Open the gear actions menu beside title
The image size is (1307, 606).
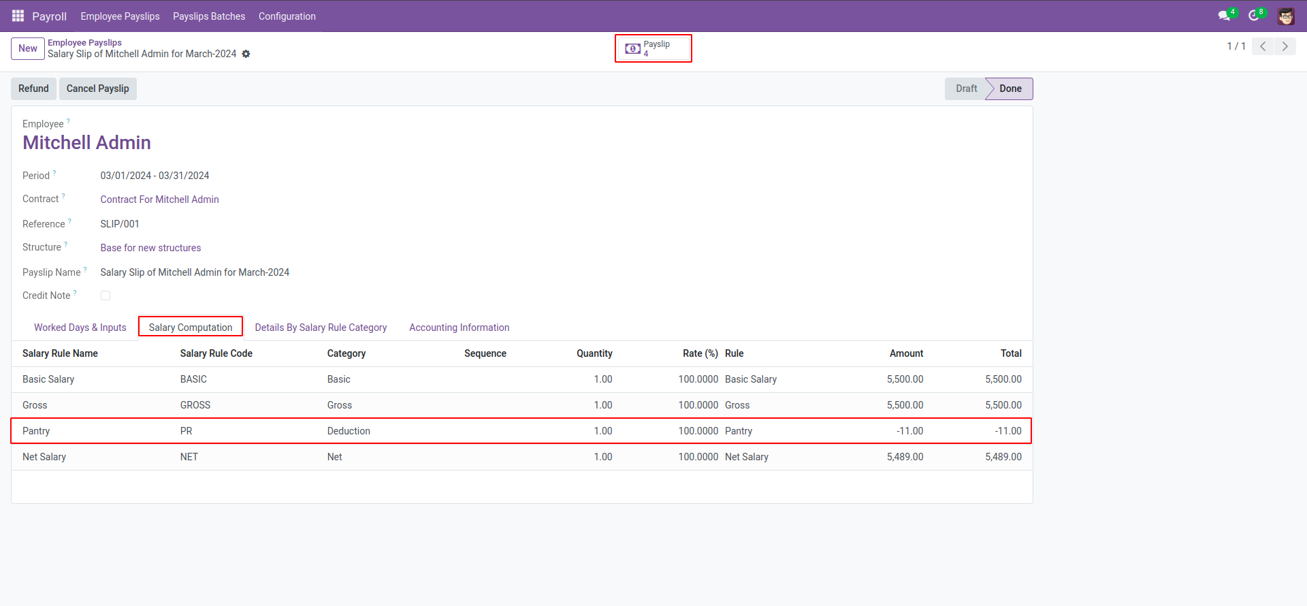click(246, 54)
